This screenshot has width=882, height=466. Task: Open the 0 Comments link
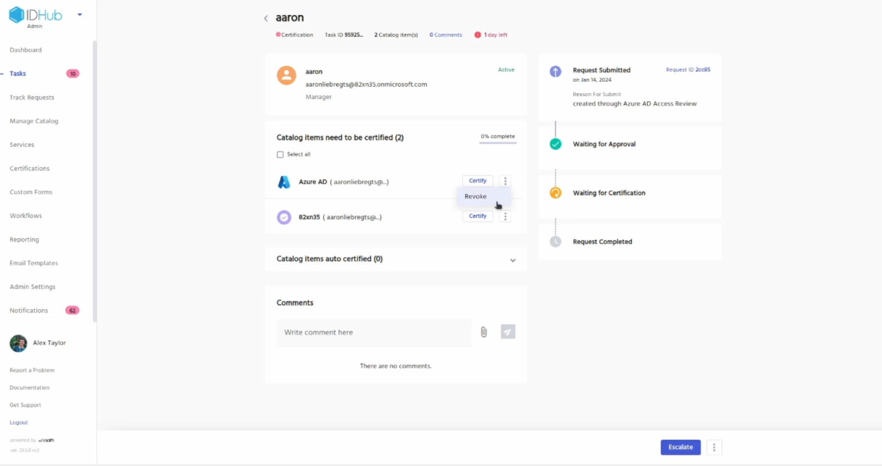[x=445, y=35]
